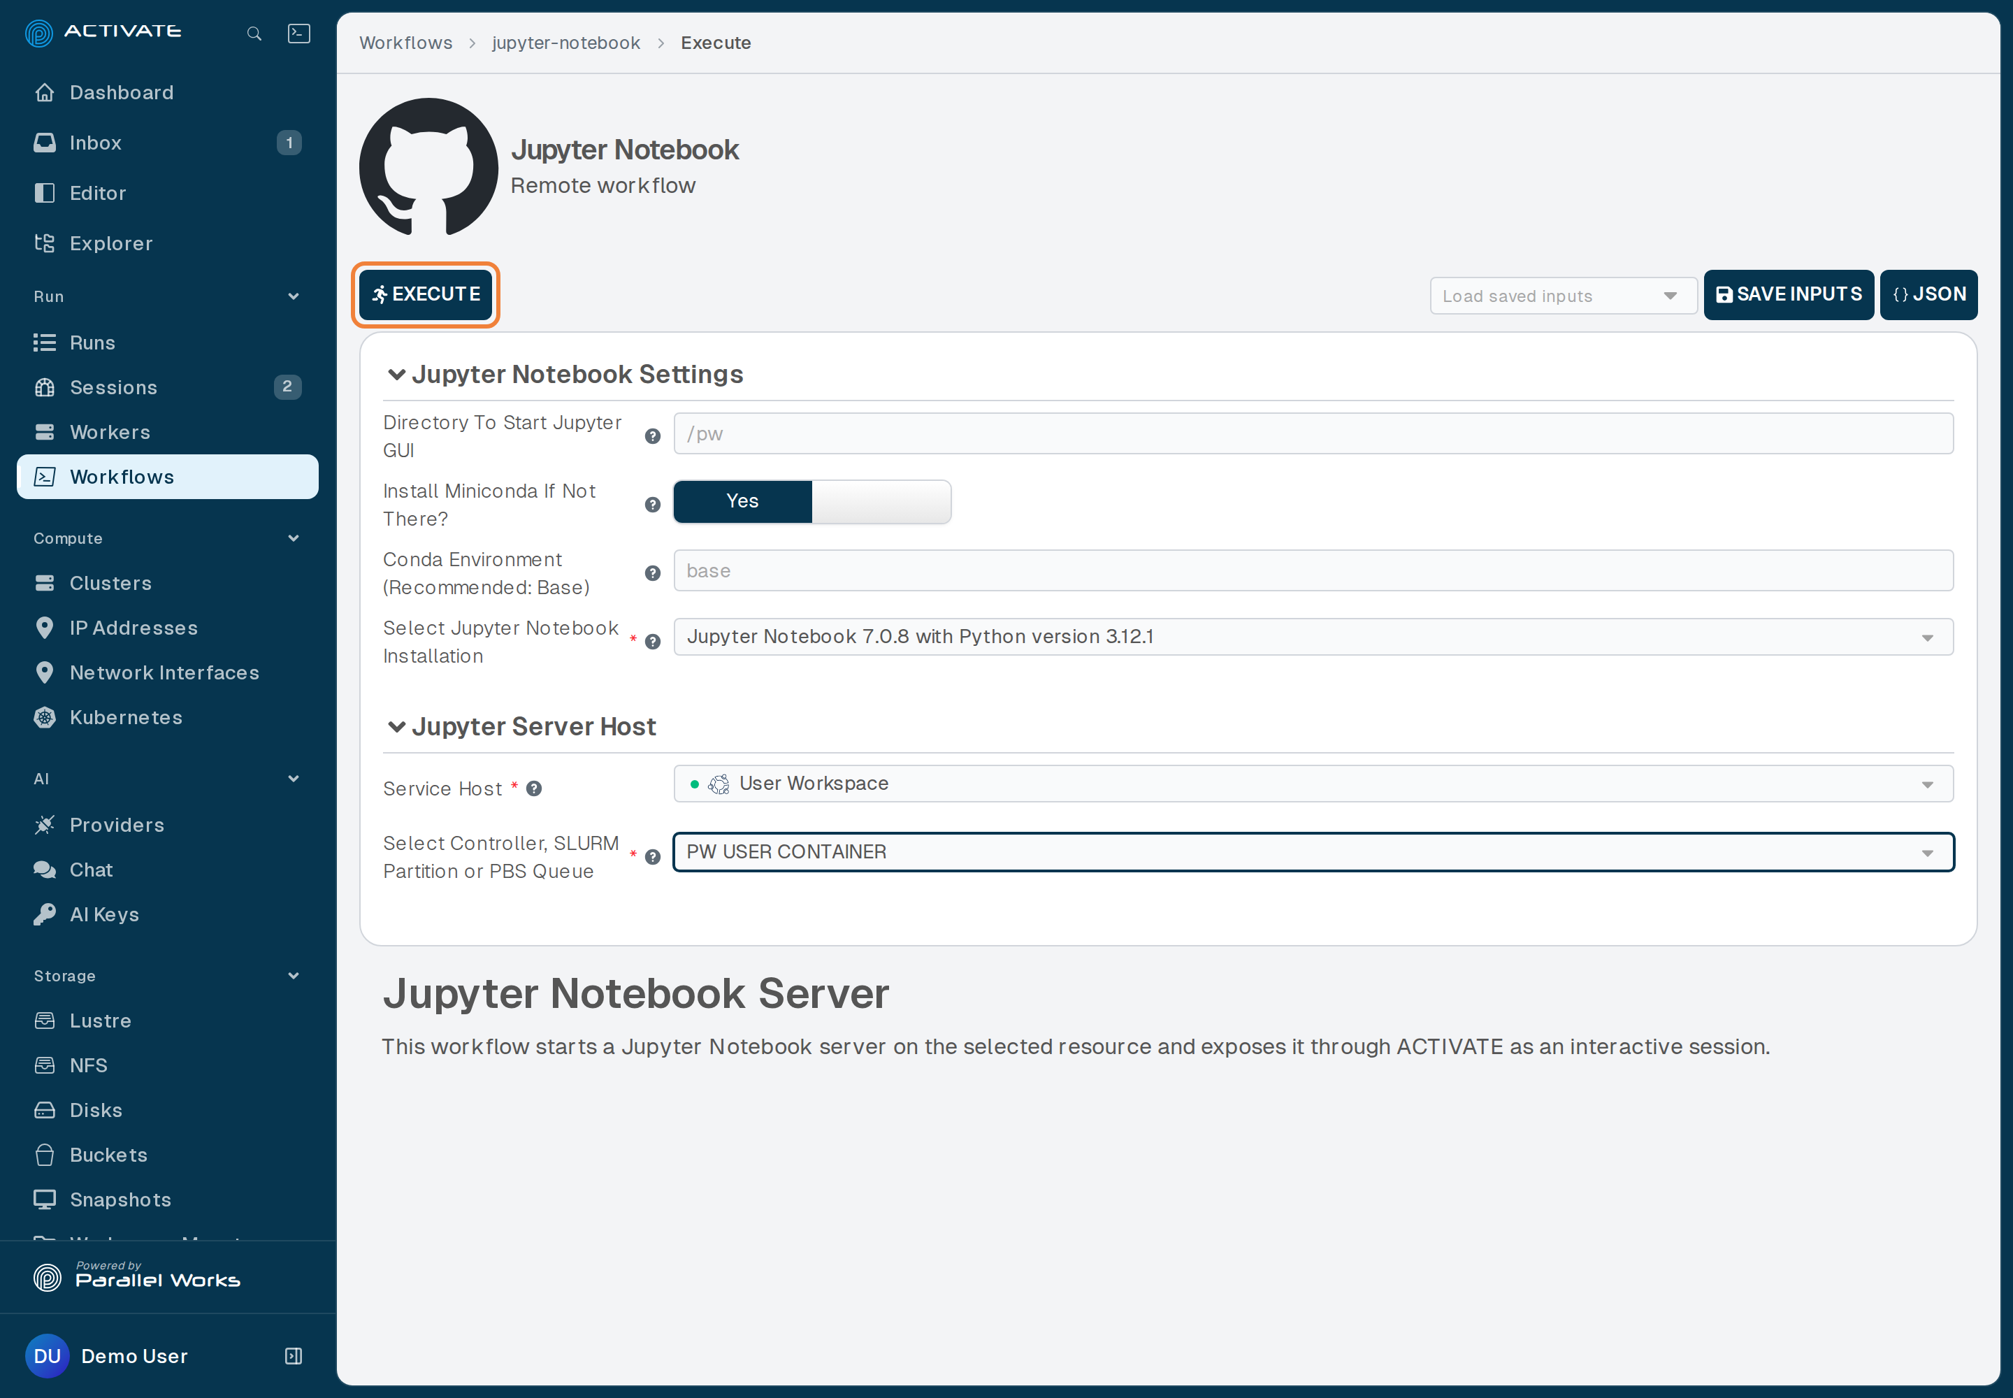This screenshot has width=2013, height=1398.
Task: Click the GitHub octocat workflow logo
Action: point(429,166)
